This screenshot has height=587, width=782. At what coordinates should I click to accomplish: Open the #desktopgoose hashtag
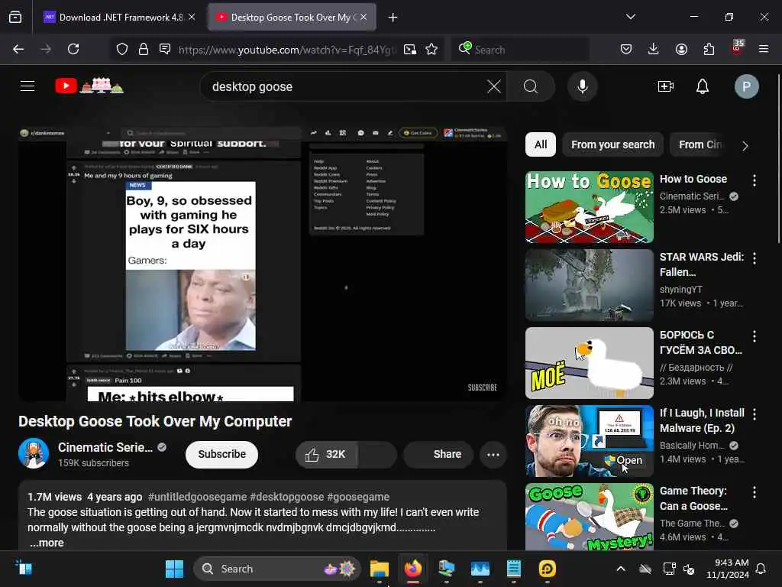tap(287, 497)
